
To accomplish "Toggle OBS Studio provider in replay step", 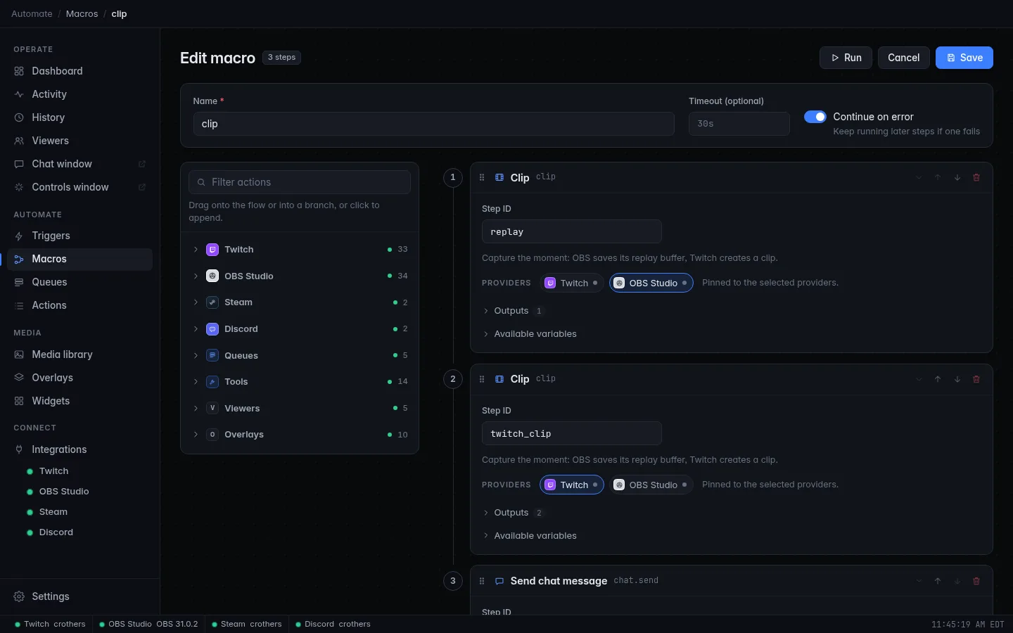I will (x=651, y=283).
